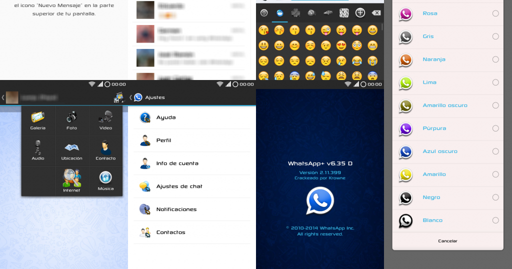Insert the winking emoji with tongue out
Image resolution: width=512 pixels, height=269 pixels.
(x=325, y=30)
